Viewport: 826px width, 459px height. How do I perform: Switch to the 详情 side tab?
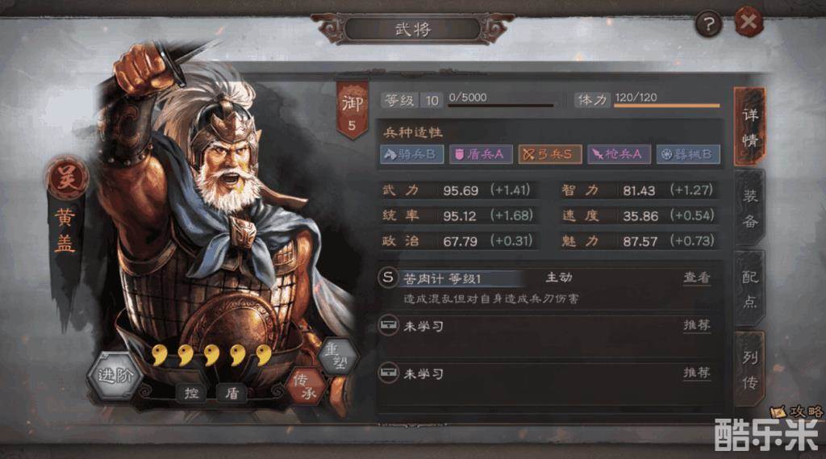(x=749, y=127)
